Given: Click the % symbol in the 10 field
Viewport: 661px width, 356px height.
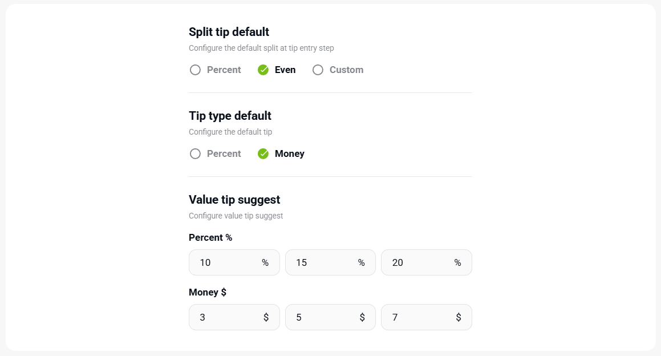Looking at the screenshot, I should (265, 262).
